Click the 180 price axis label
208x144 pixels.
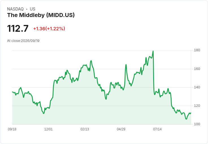(197, 50)
